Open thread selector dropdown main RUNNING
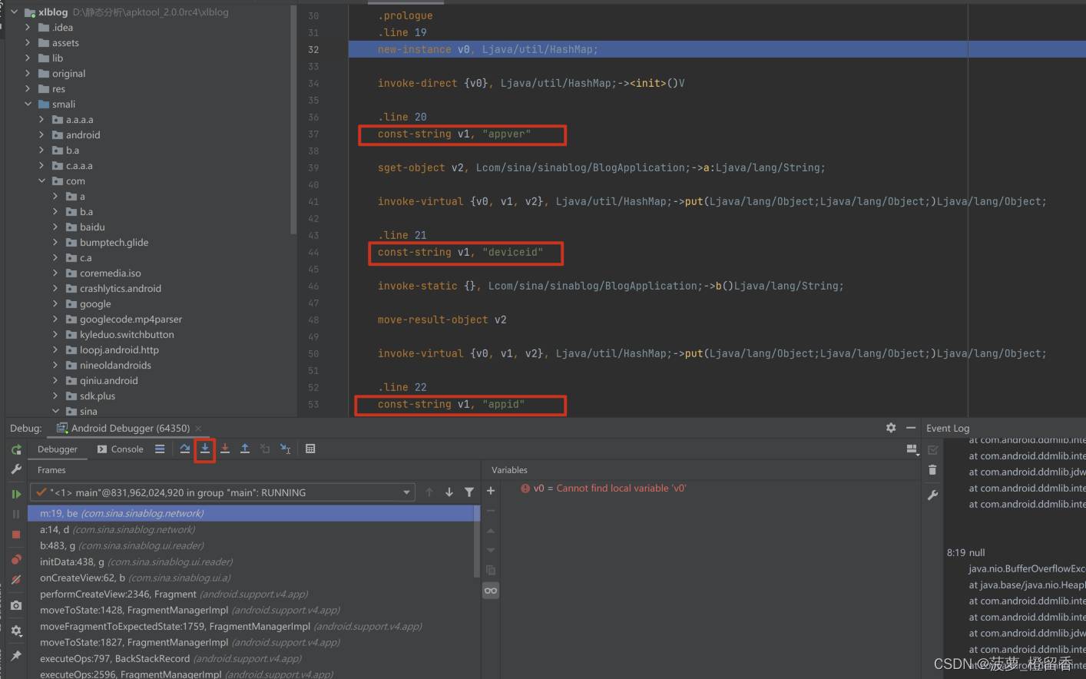1086x679 pixels. pos(223,492)
